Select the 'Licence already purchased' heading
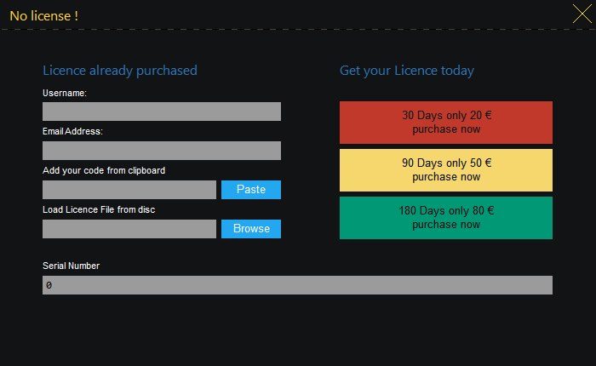Image resolution: width=596 pixels, height=366 pixels. [x=120, y=71]
